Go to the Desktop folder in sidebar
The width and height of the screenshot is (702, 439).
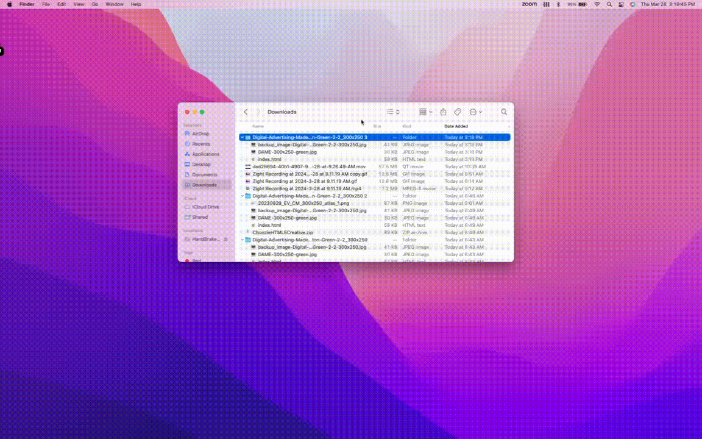click(x=201, y=164)
